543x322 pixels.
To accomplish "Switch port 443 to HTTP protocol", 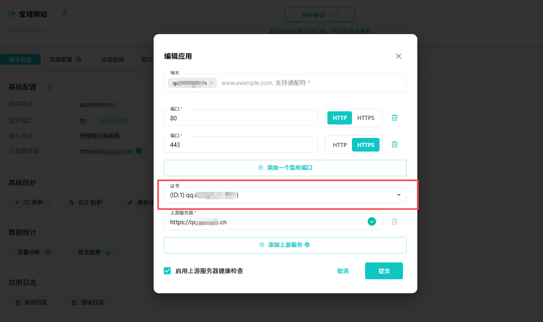I will (x=340, y=145).
